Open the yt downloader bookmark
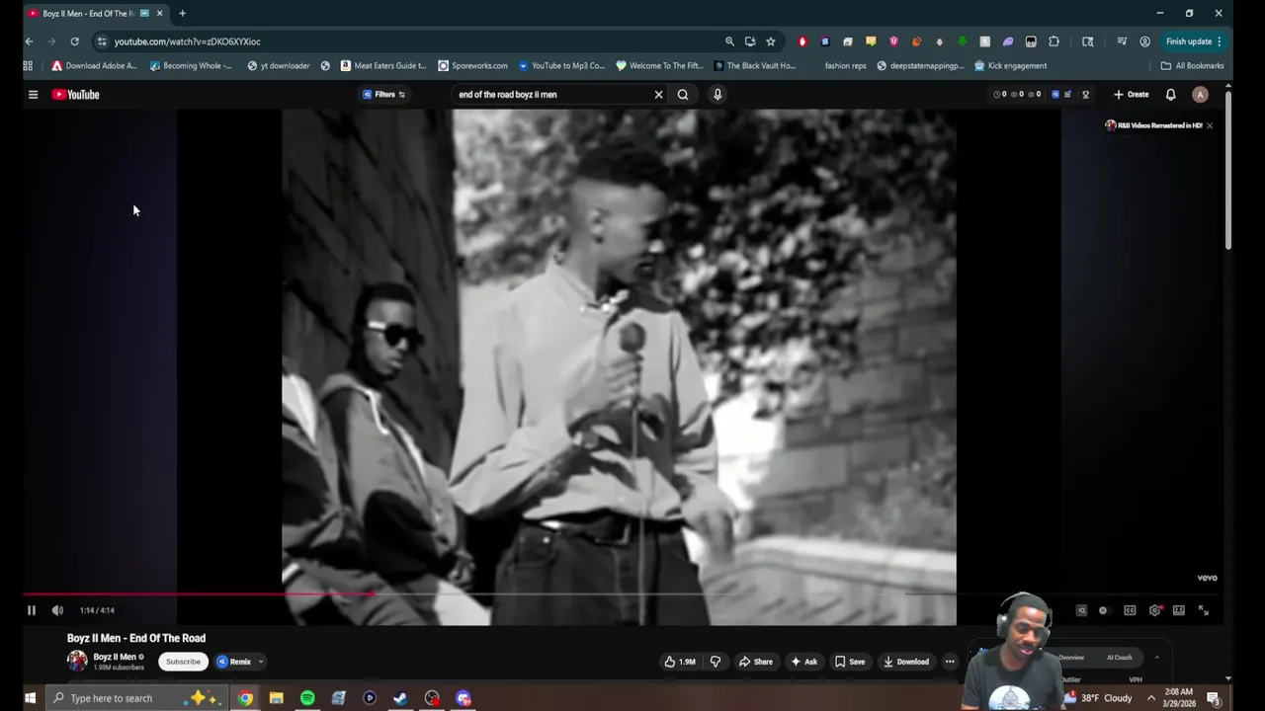Image resolution: width=1265 pixels, height=711 pixels. pos(279,66)
